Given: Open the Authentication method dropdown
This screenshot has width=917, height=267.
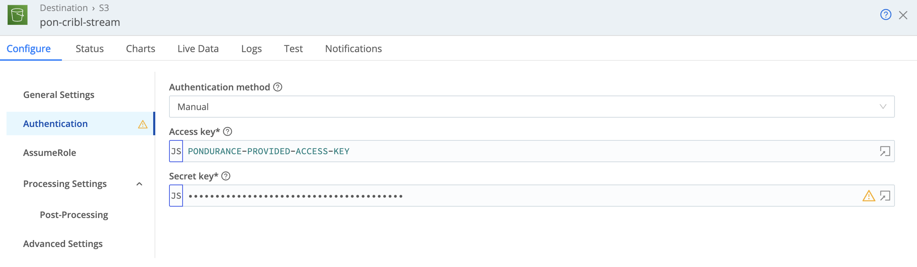Looking at the screenshot, I should 532,107.
